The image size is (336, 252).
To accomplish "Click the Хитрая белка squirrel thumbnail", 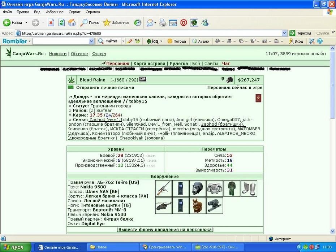I will click(198, 205).
